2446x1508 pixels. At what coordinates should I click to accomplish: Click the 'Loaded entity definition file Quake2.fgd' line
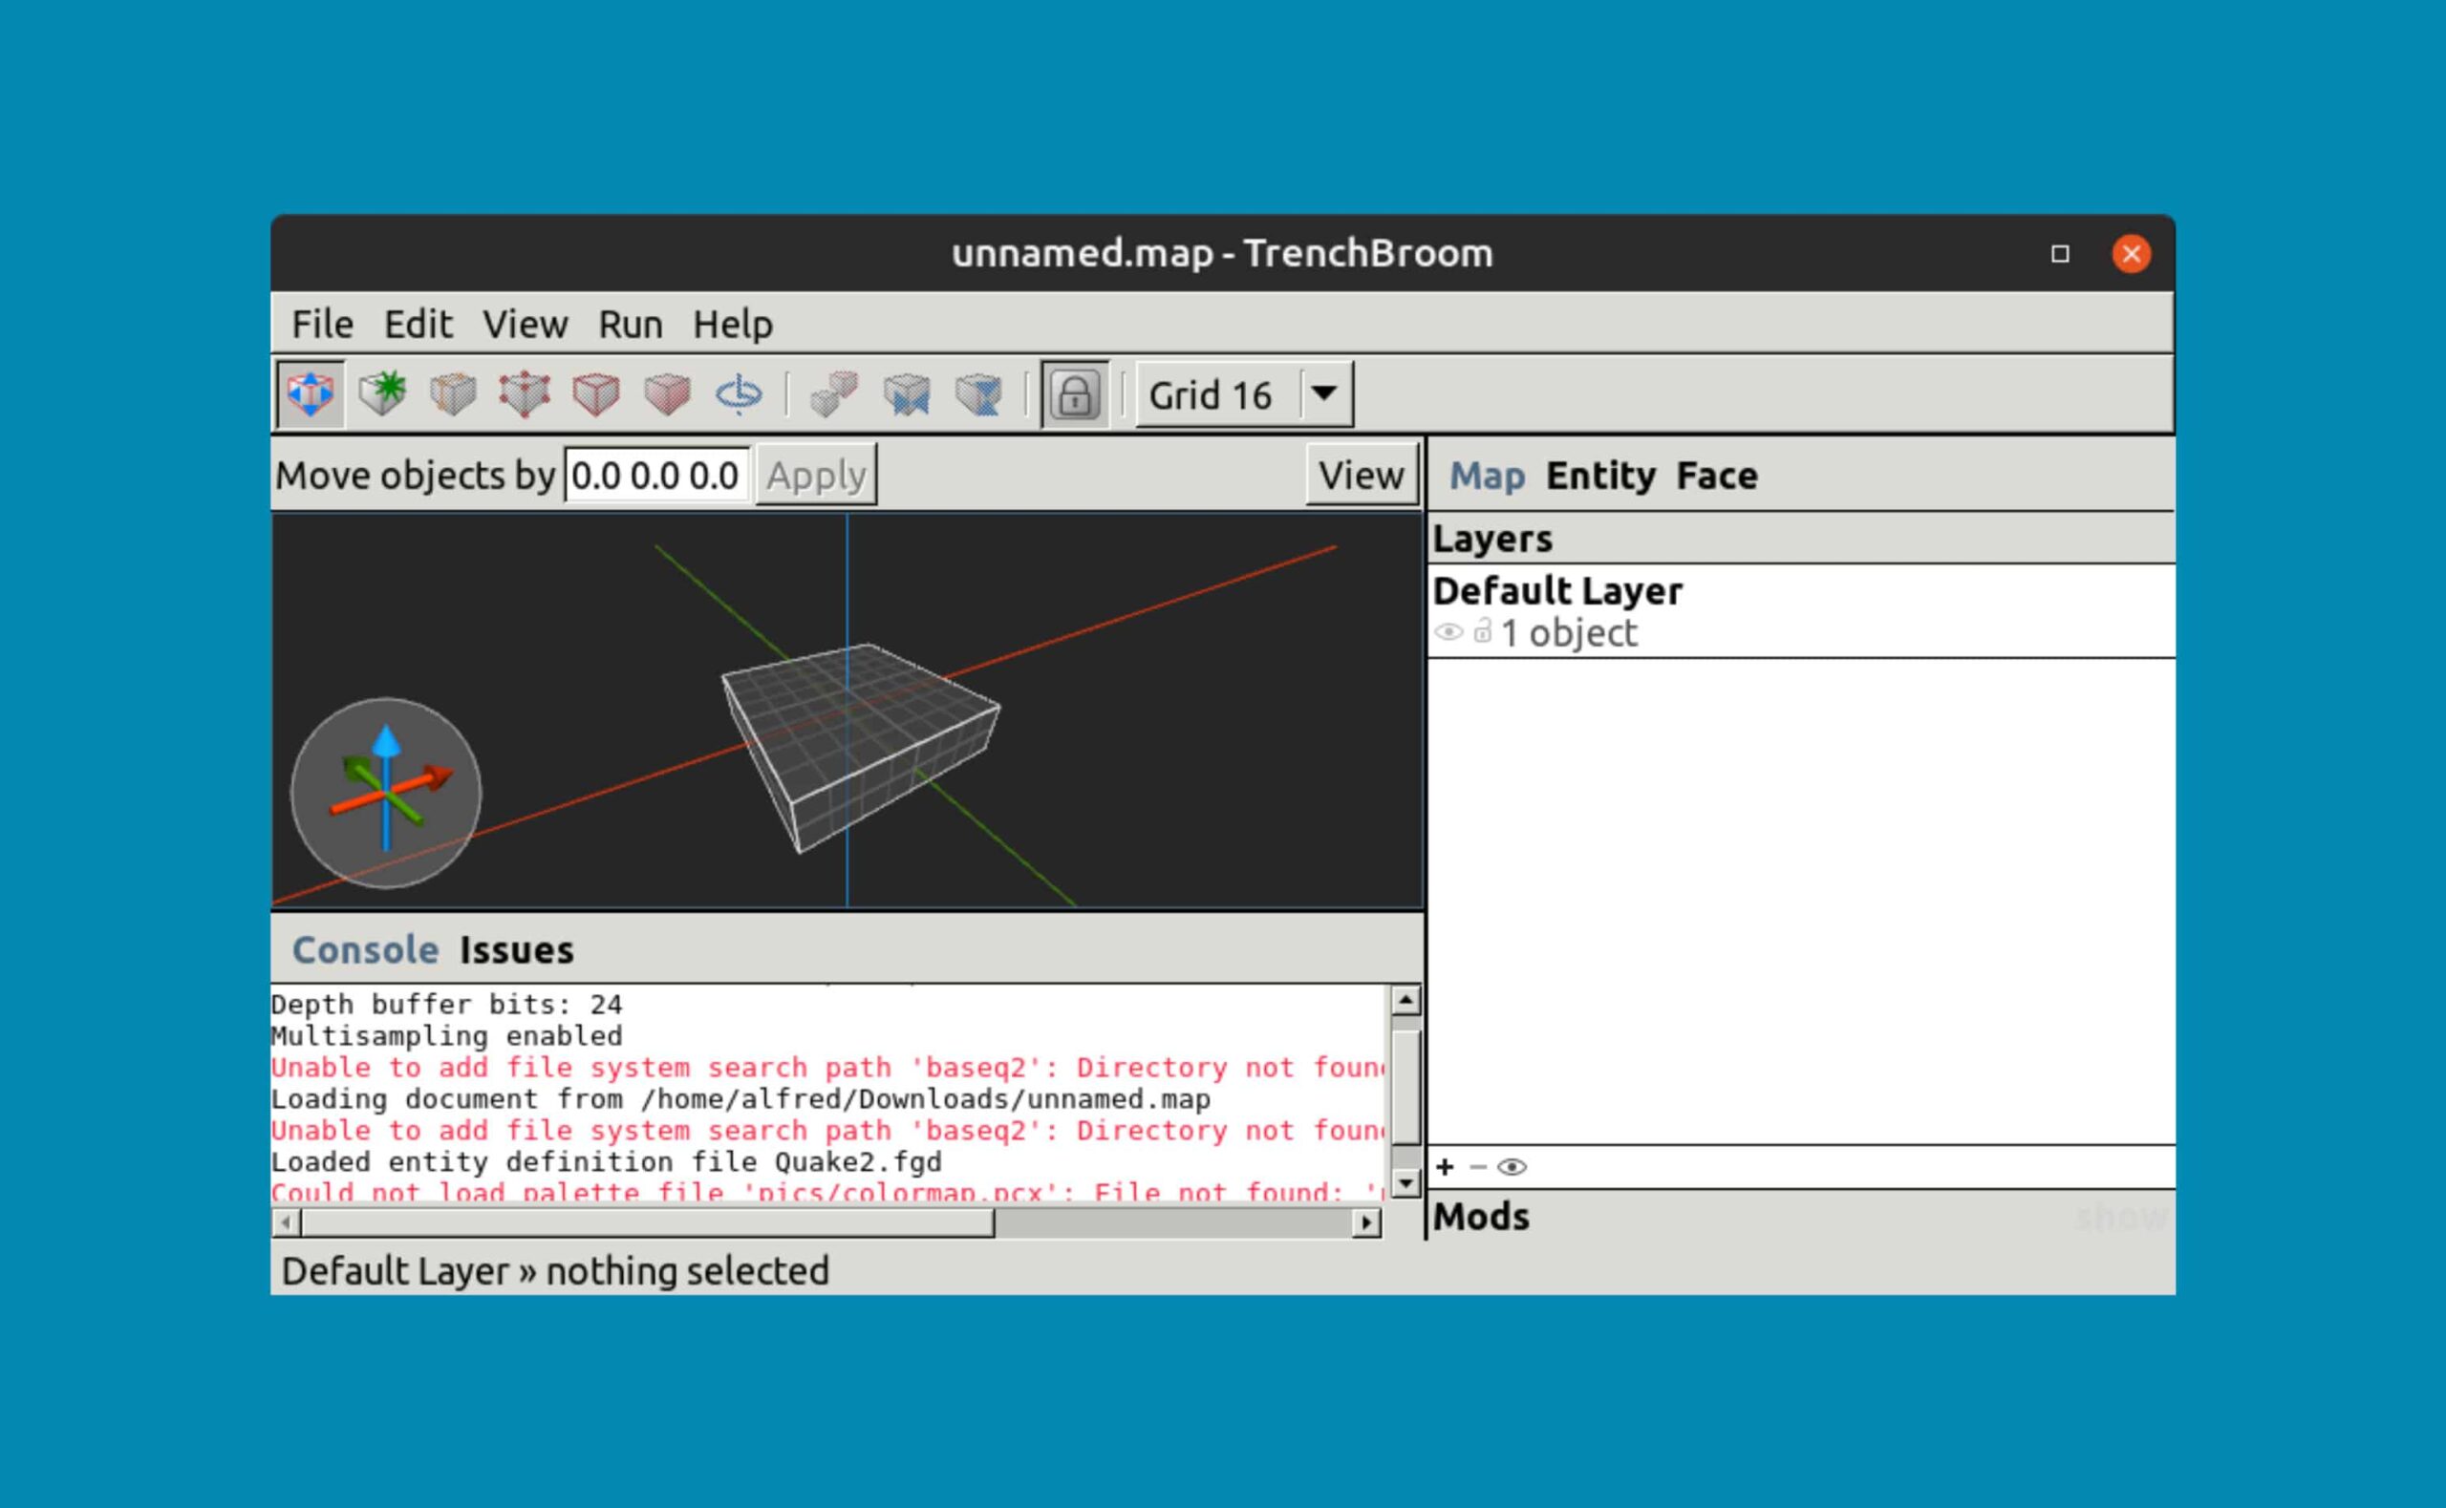(x=607, y=1162)
